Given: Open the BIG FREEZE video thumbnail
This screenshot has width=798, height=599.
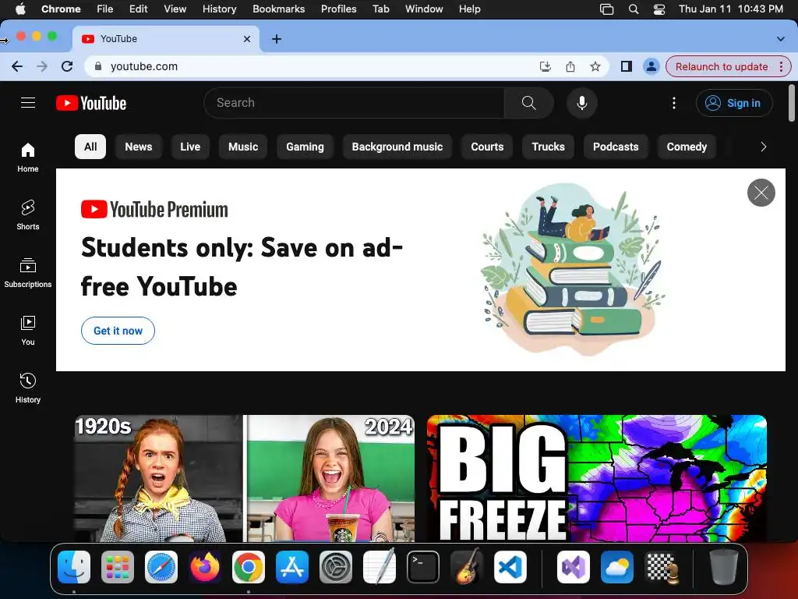Looking at the screenshot, I should [596, 478].
